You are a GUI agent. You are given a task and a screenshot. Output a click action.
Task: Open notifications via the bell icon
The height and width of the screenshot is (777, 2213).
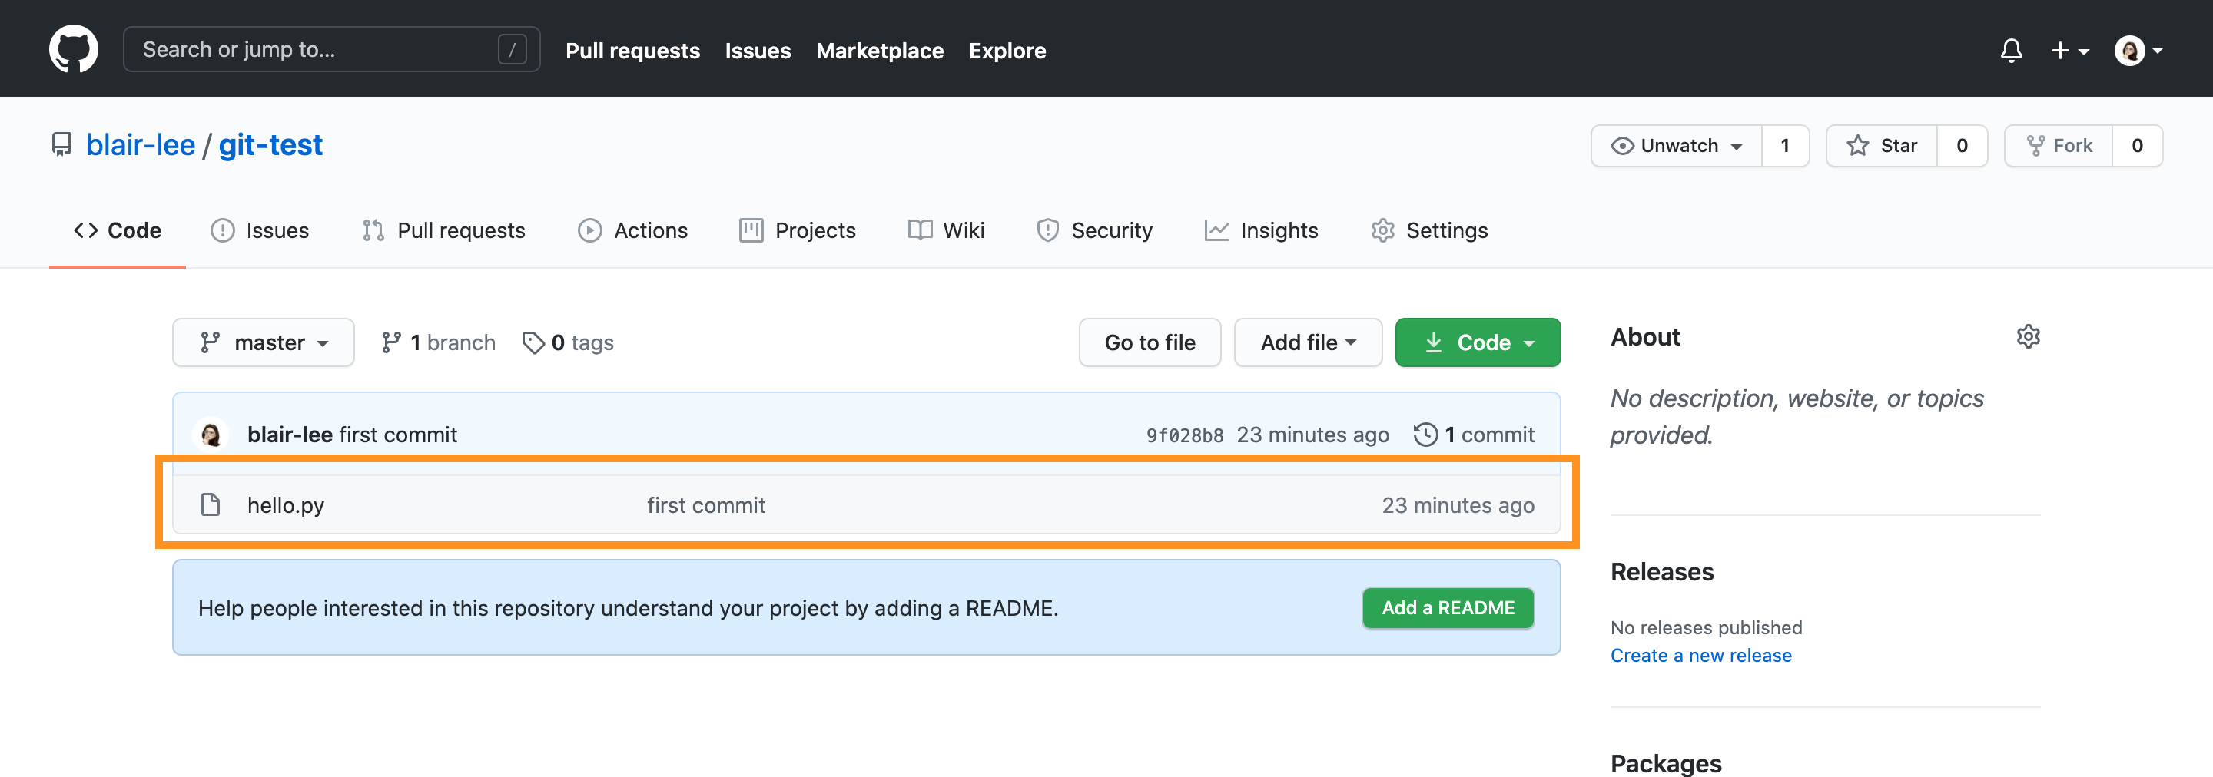click(x=2011, y=50)
